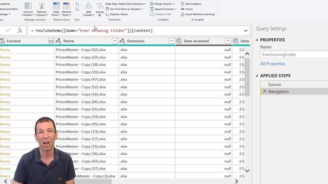Click cell PricesMaster - Copy (52).xlsx
The height and width of the screenshot is (184, 328).
pos(87,87)
